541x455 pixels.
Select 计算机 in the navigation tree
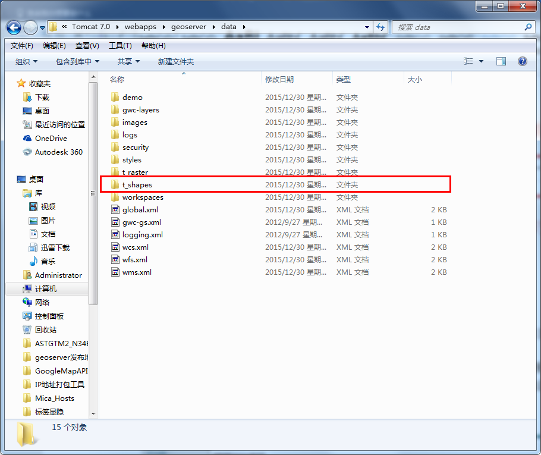46,288
